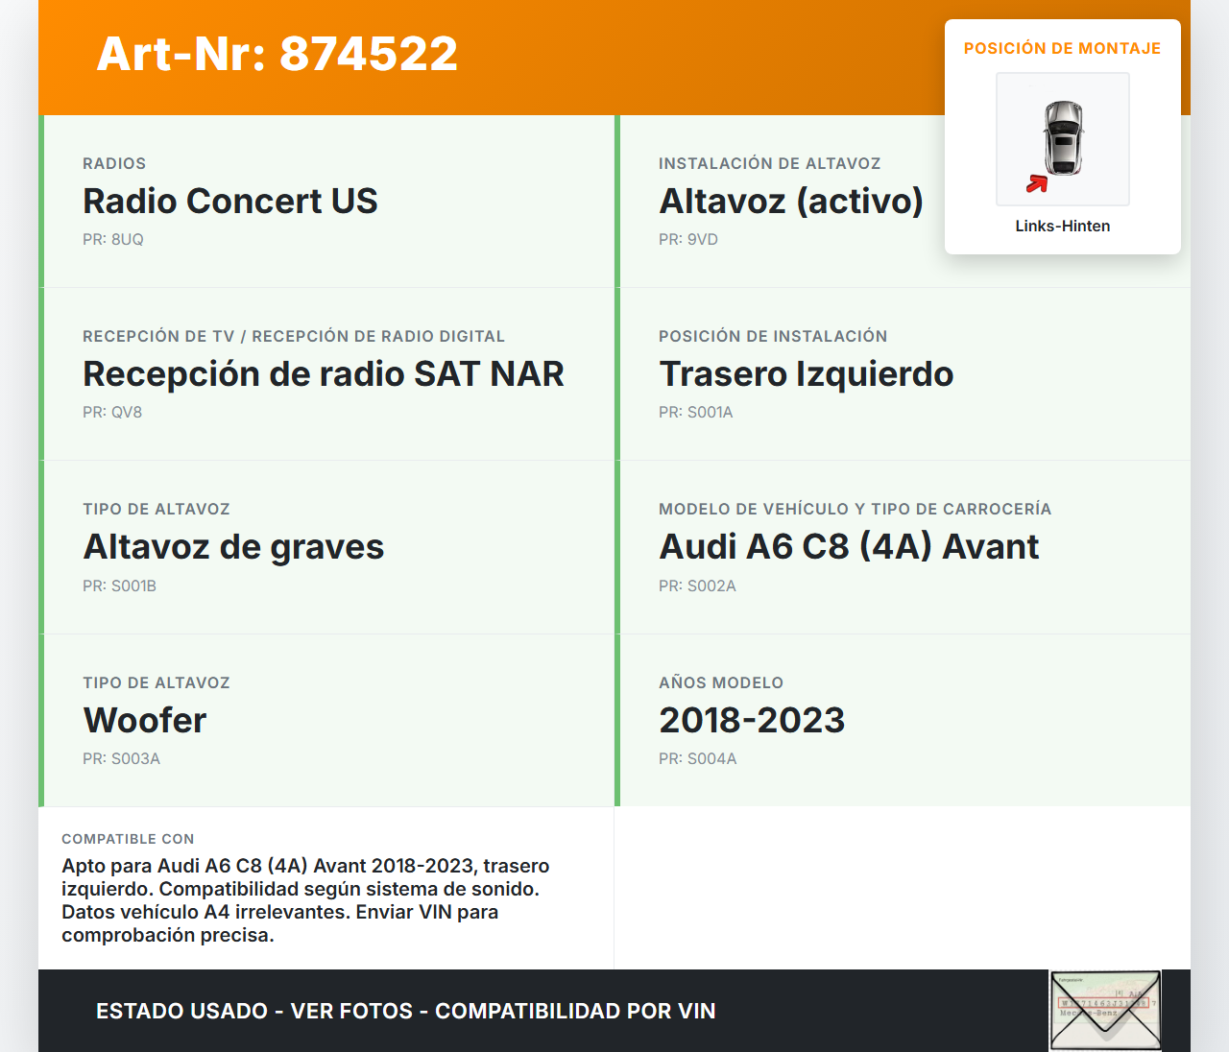Click PR: S001A code
The height and width of the screenshot is (1052, 1229).
[x=696, y=413]
